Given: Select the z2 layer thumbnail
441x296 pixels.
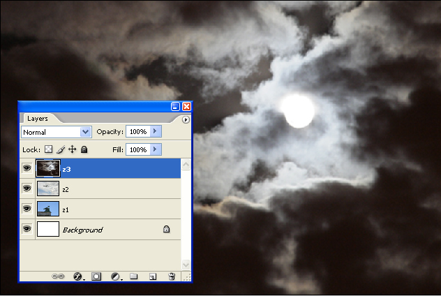Looking at the screenshot, I should (x=48, y=188).
